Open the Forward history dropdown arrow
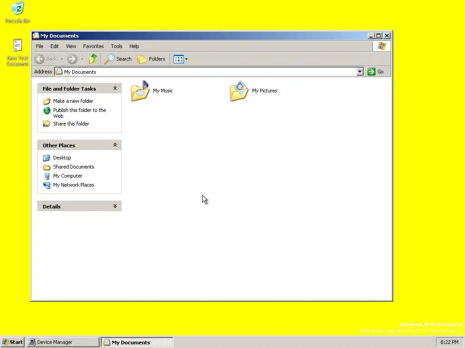The height and width of the screenshot is (348, 465). (82, 59)
